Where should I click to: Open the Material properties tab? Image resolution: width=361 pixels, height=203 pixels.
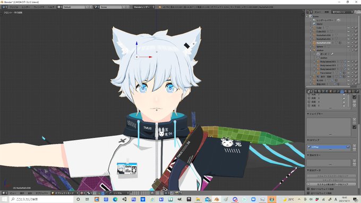click(x=346, y=92)
